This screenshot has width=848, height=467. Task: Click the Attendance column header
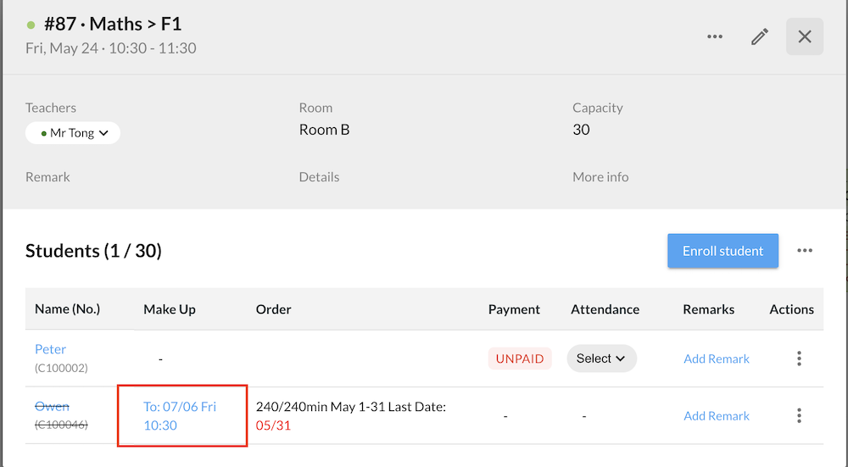point(605,309)
